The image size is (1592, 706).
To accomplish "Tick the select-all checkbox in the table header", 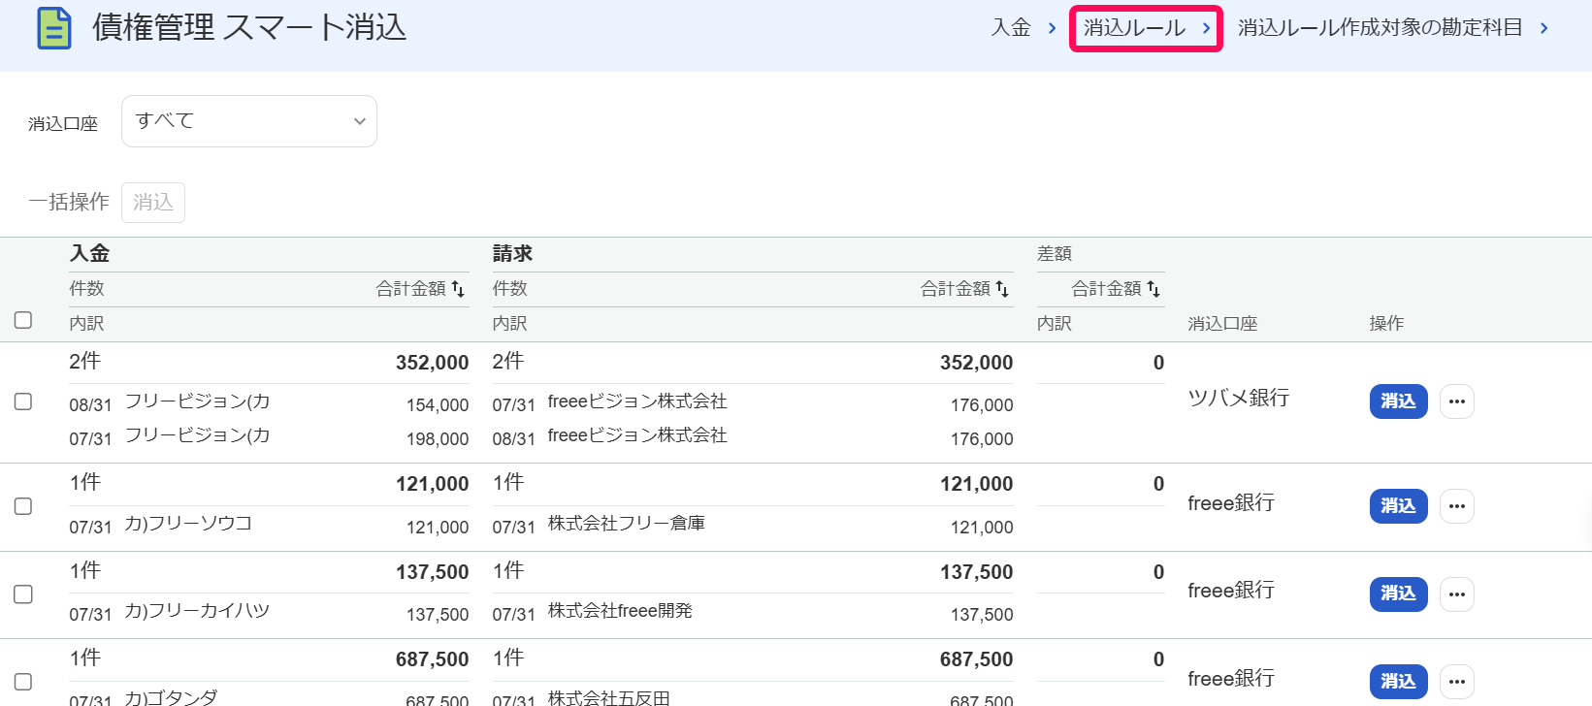I will [x=23, y=320].
